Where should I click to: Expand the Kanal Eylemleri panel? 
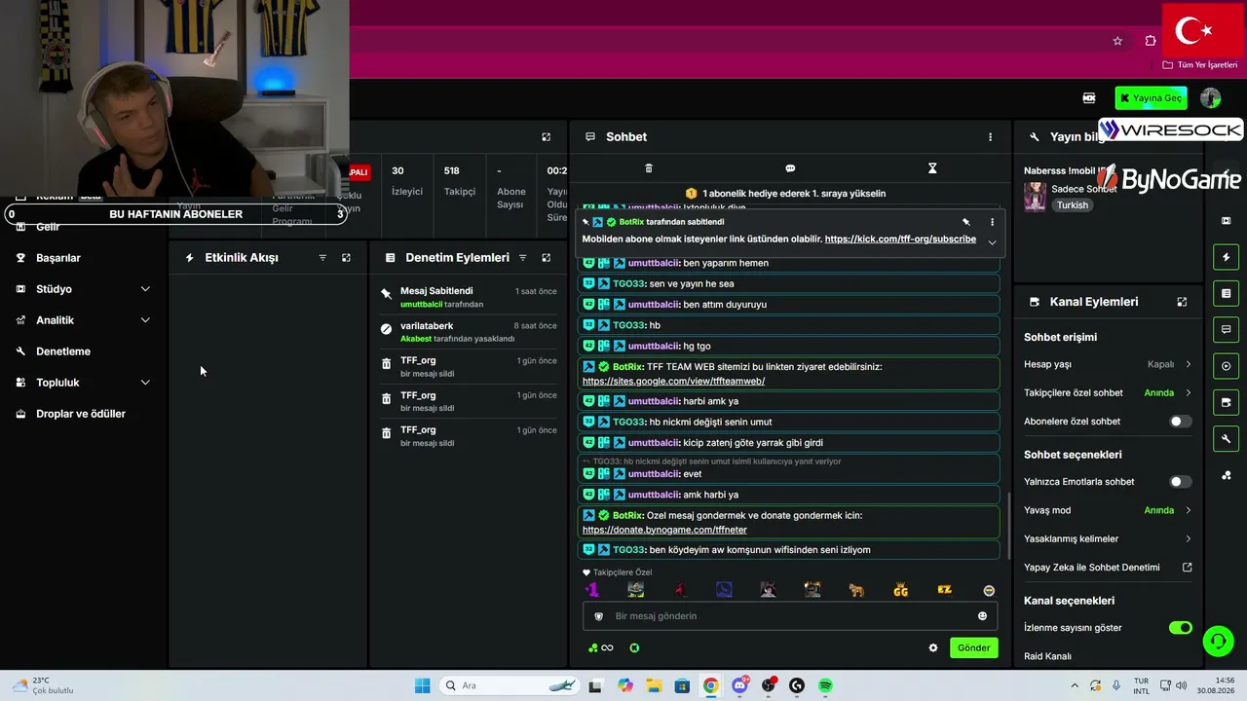1182,302
